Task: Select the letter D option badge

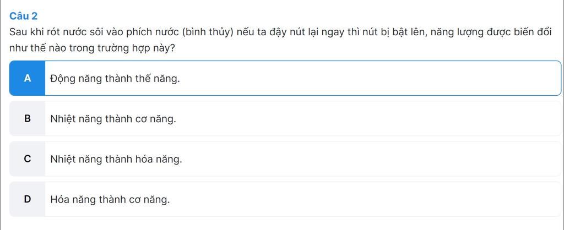Action: [28, 199]
